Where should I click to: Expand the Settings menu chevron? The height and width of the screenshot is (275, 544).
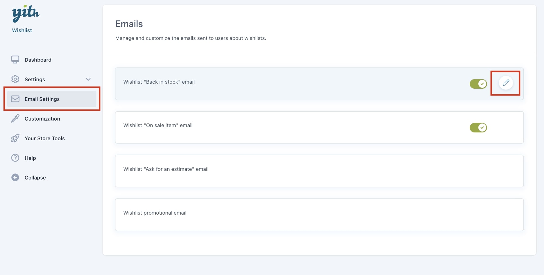pos(88,79)
